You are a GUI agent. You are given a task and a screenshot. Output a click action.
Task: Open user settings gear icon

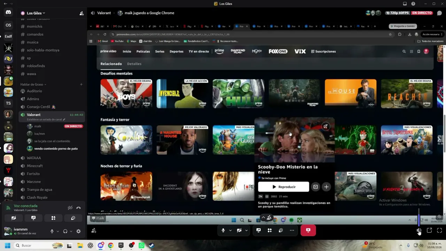[78, 231]
